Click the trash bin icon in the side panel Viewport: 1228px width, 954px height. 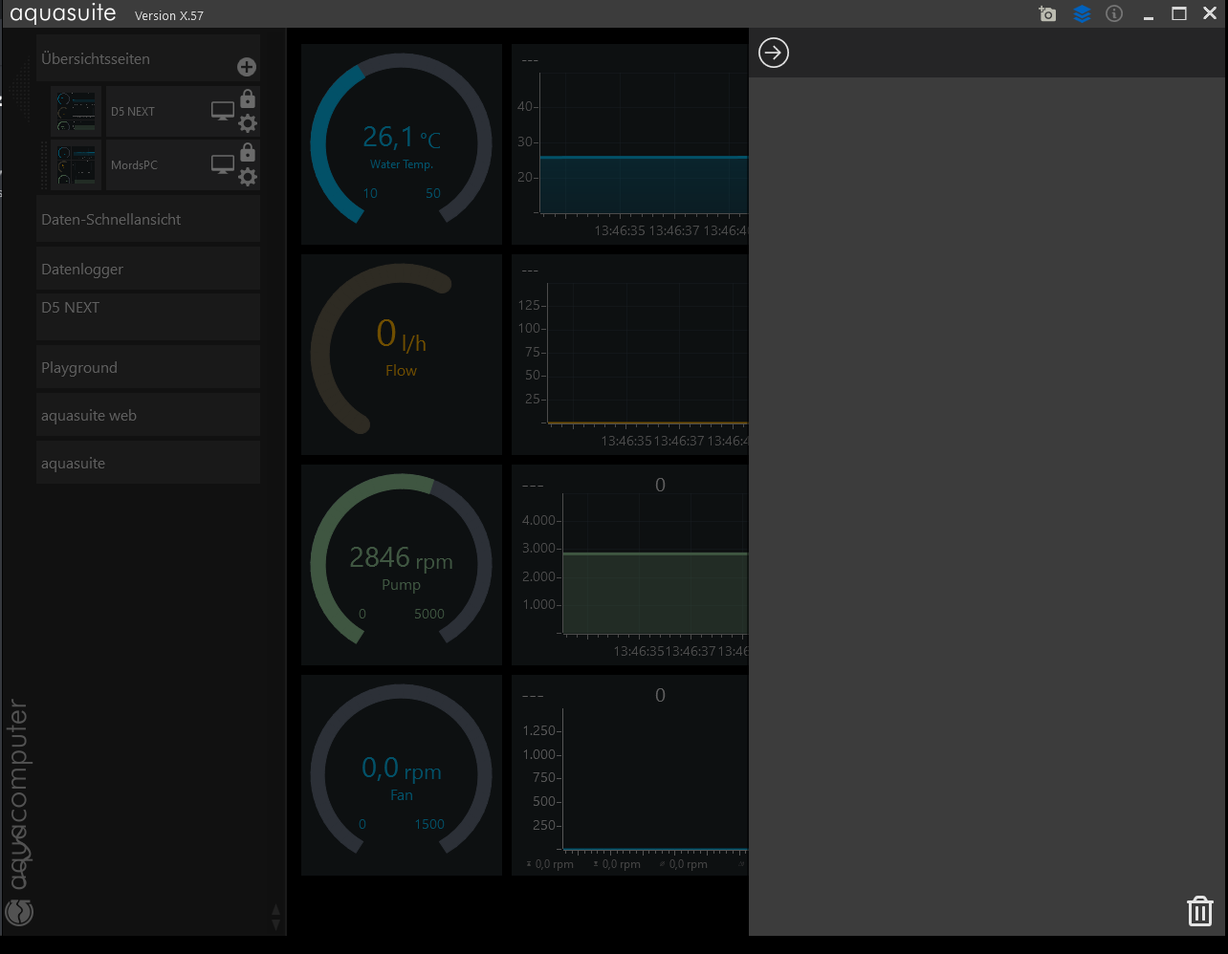[1200, 911]
